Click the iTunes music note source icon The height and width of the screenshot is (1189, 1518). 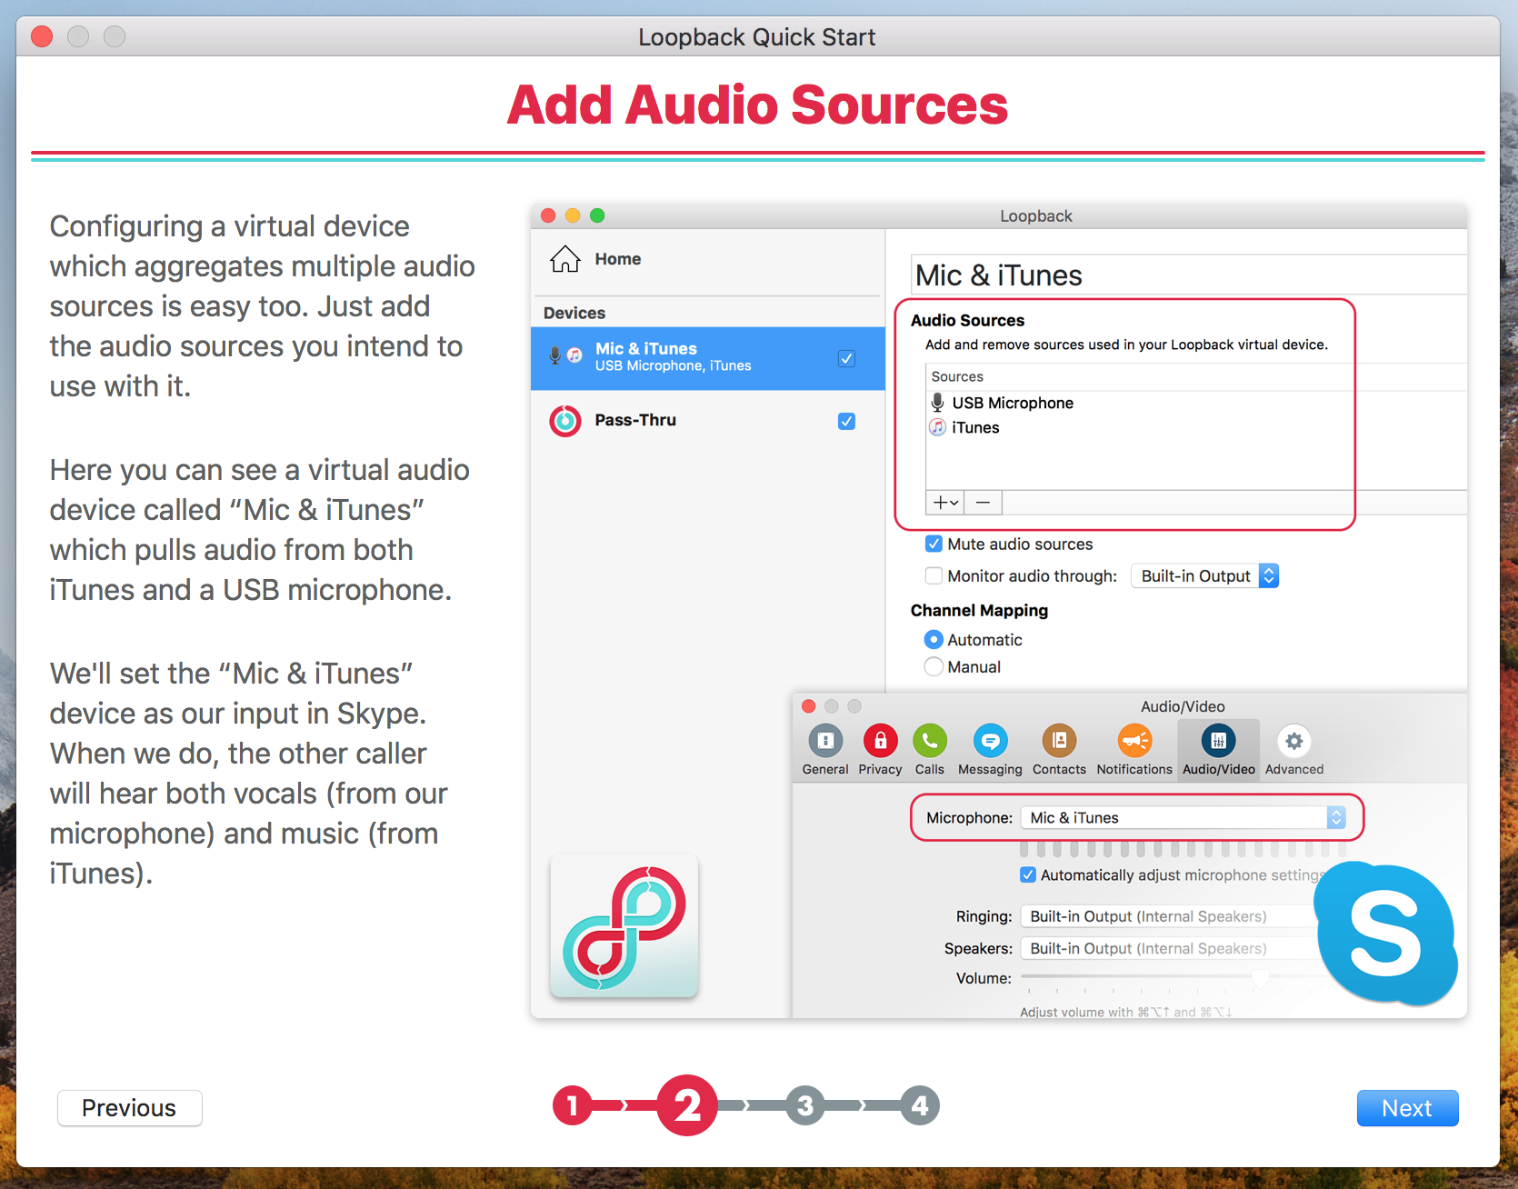(x=937, y=427)
